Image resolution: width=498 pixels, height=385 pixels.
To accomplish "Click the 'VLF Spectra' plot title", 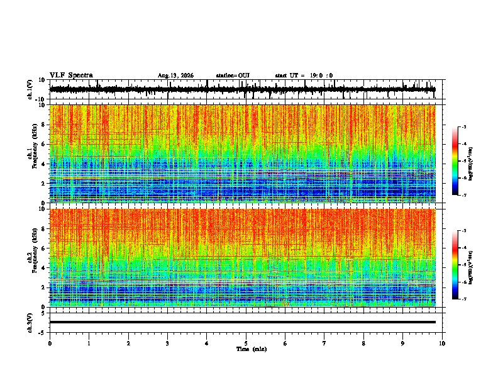I will pyautogui.click(x=71, y=75).
